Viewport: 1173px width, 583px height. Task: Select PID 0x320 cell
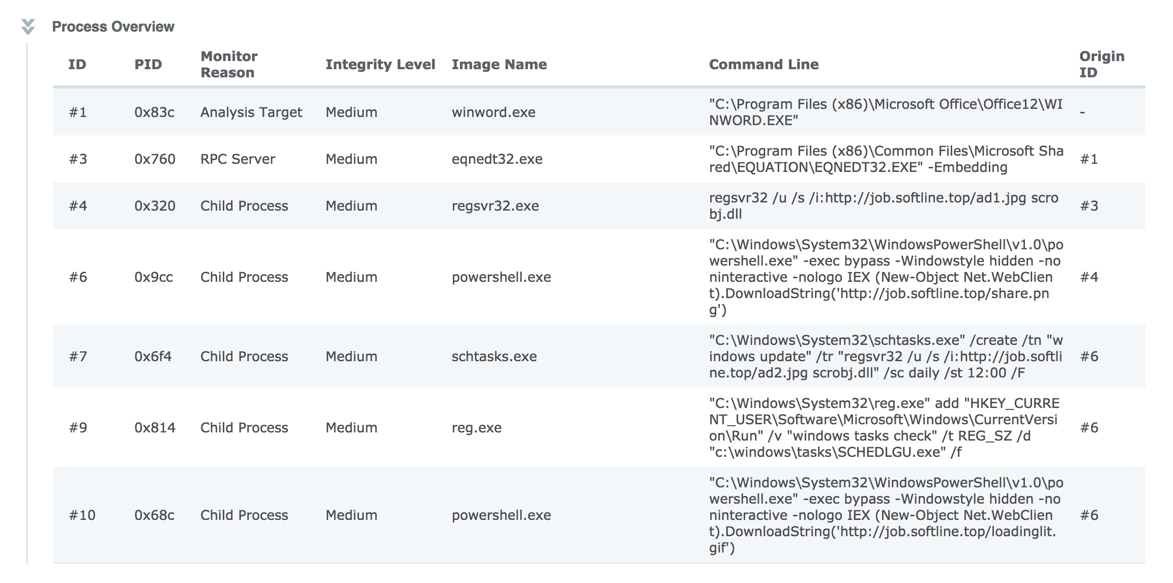click(155, 206)
